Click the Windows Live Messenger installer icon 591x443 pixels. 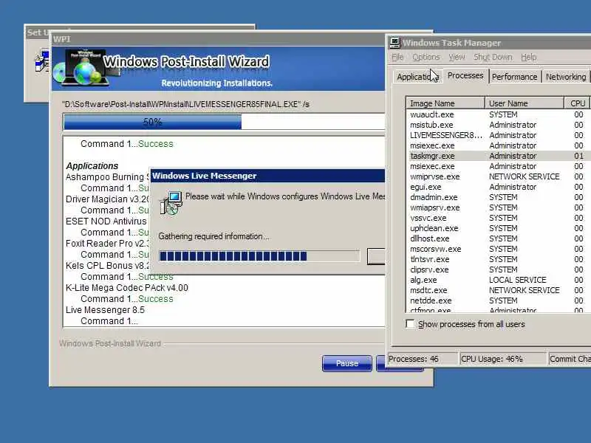coord(171,204)
